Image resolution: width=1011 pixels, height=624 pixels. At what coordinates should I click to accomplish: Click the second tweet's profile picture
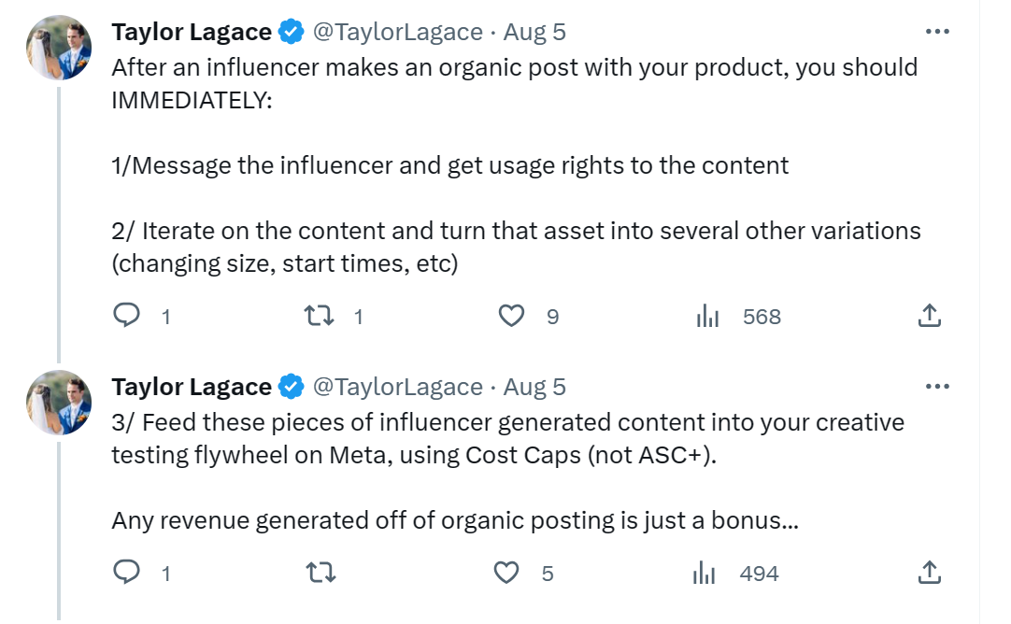coord(59,402)
